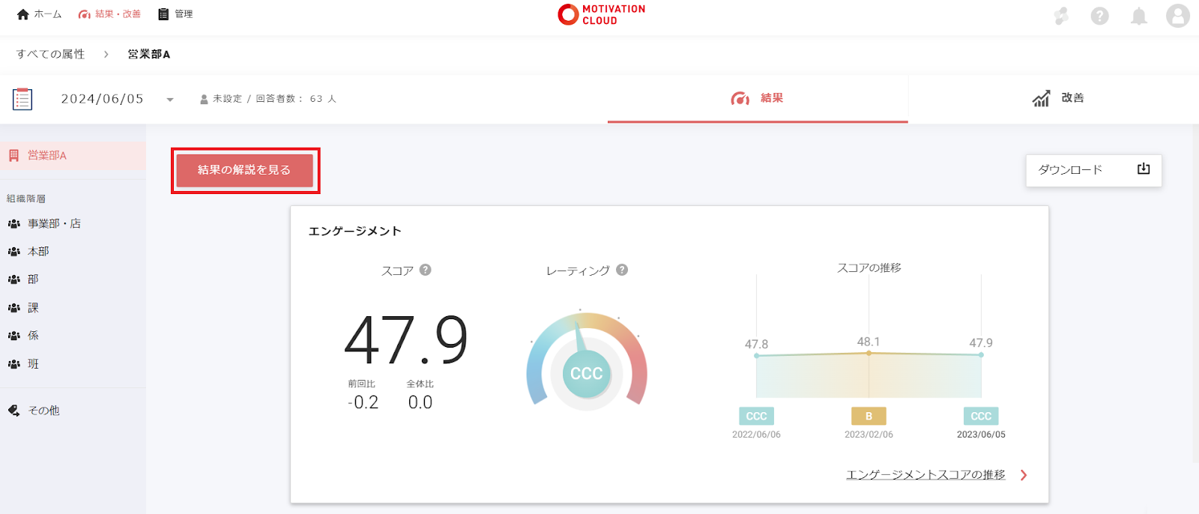Open the notifications bell icon
The width and height of the screenshot is (1199, 514).
1138,16
